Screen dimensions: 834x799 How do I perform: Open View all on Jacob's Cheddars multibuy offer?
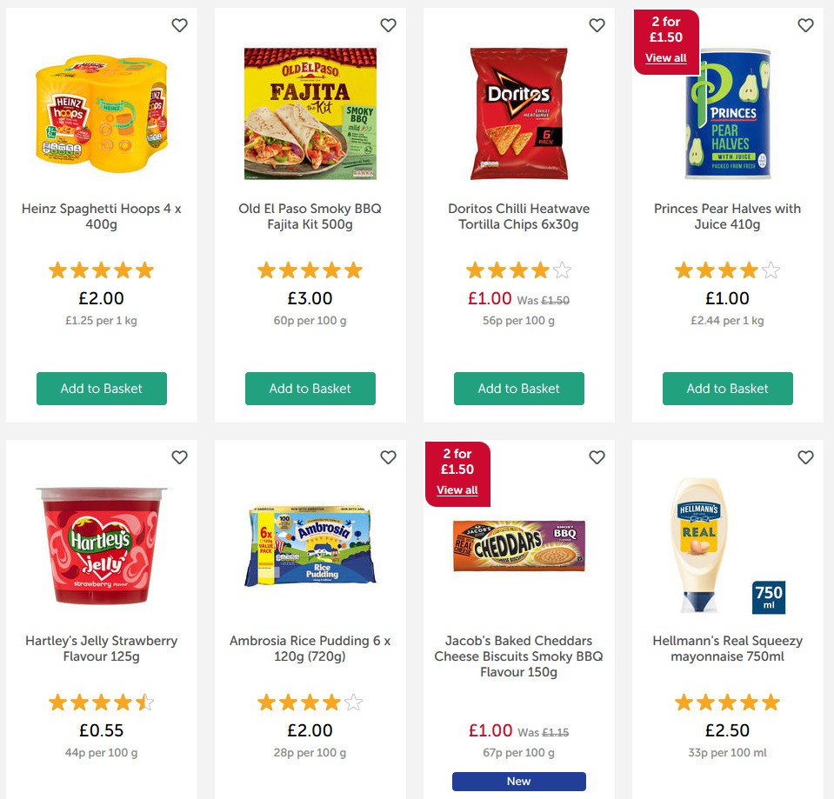point(458,489)
